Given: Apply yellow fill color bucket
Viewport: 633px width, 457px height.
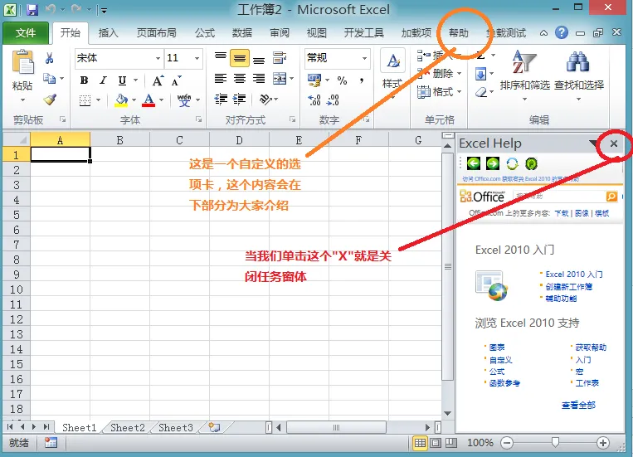Looking at the screenshot, I should pyautogui.click(x=121, y=100).
